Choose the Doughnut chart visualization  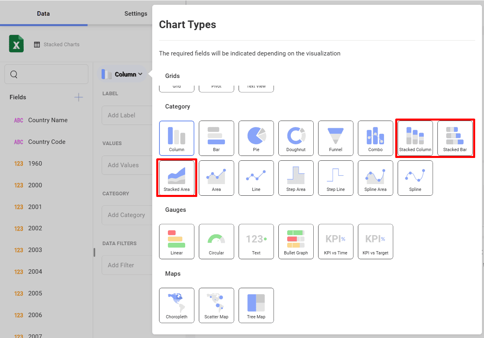pyautogui.click(x=296, y=138)
